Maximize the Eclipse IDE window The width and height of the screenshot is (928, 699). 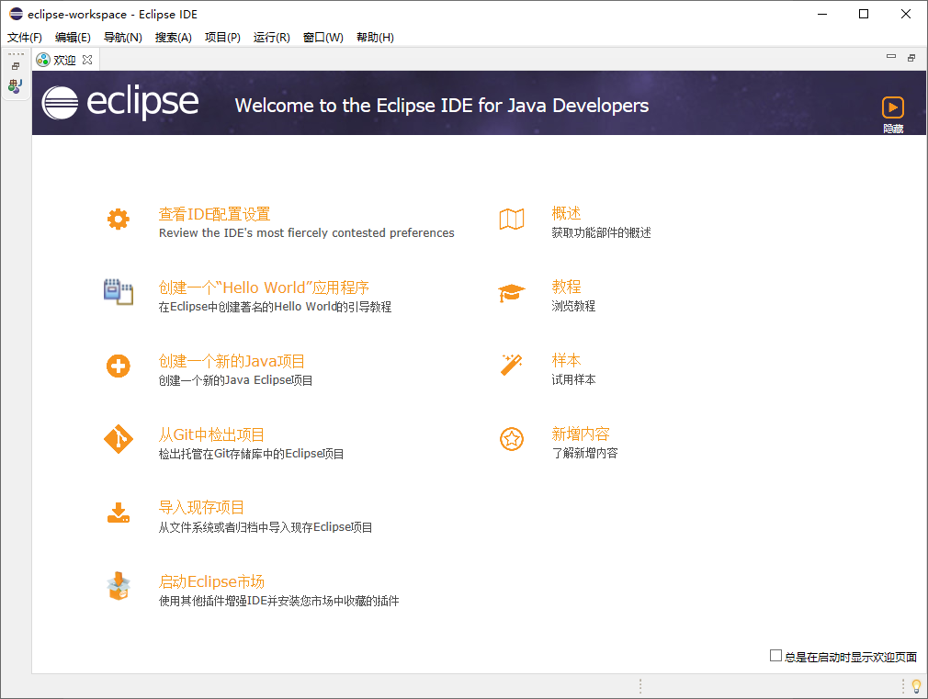[864, 14]
